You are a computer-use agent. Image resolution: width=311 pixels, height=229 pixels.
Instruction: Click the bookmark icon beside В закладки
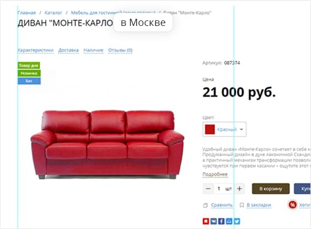pyautogui.click(x=242, y=205)
